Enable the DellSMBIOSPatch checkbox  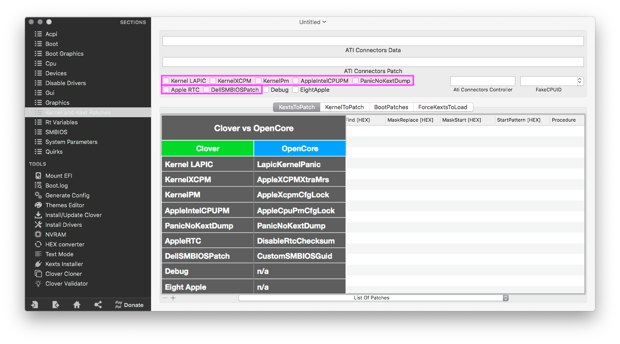206,90
